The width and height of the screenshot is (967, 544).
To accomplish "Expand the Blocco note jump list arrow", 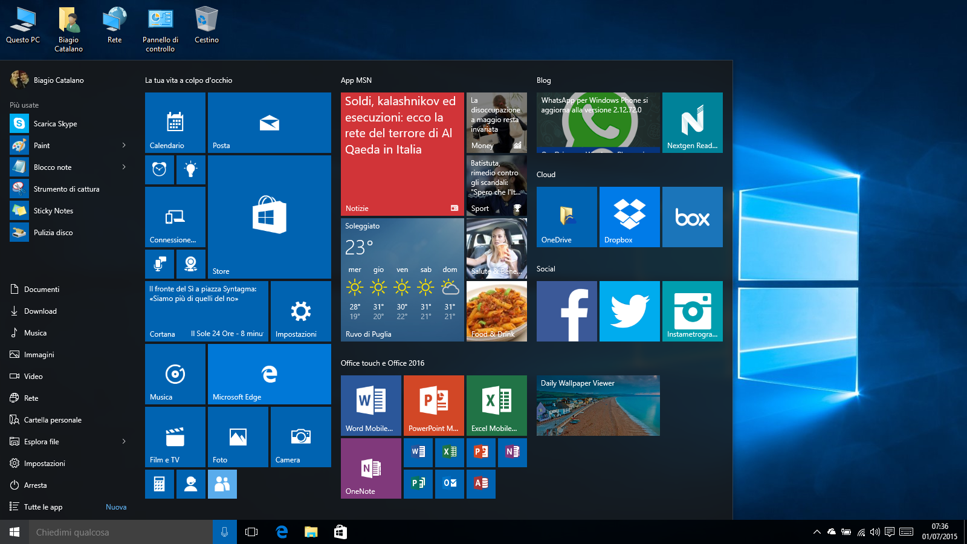I will (124, 167).
